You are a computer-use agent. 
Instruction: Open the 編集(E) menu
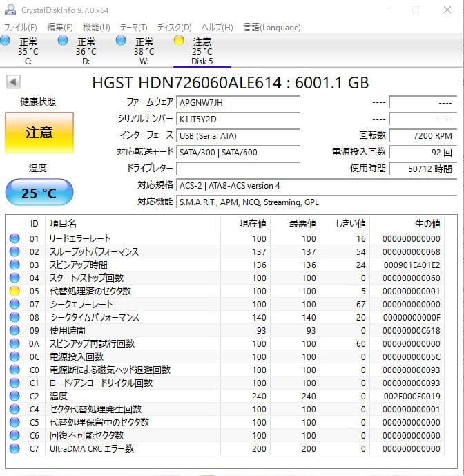60,28
